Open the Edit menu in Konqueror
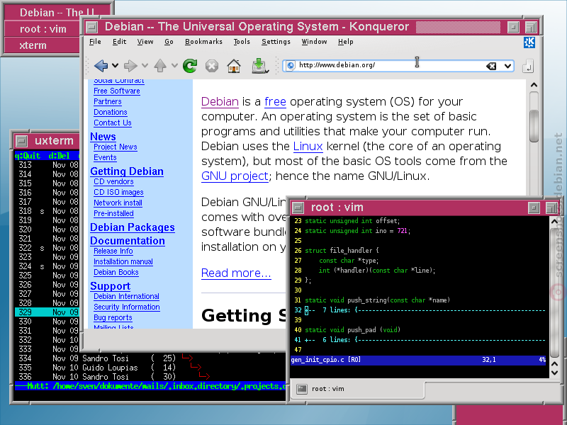 click(x=119, y=42)
